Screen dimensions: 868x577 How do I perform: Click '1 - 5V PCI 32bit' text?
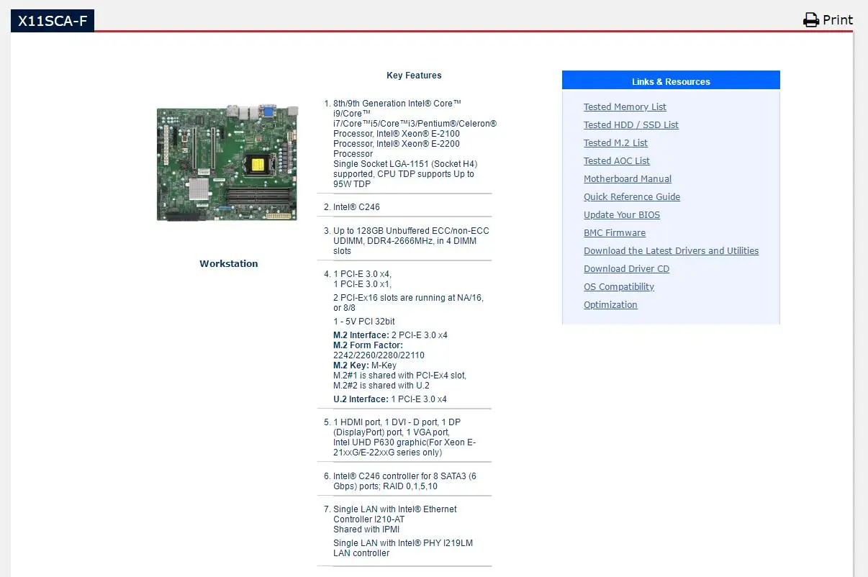(363, 322)
